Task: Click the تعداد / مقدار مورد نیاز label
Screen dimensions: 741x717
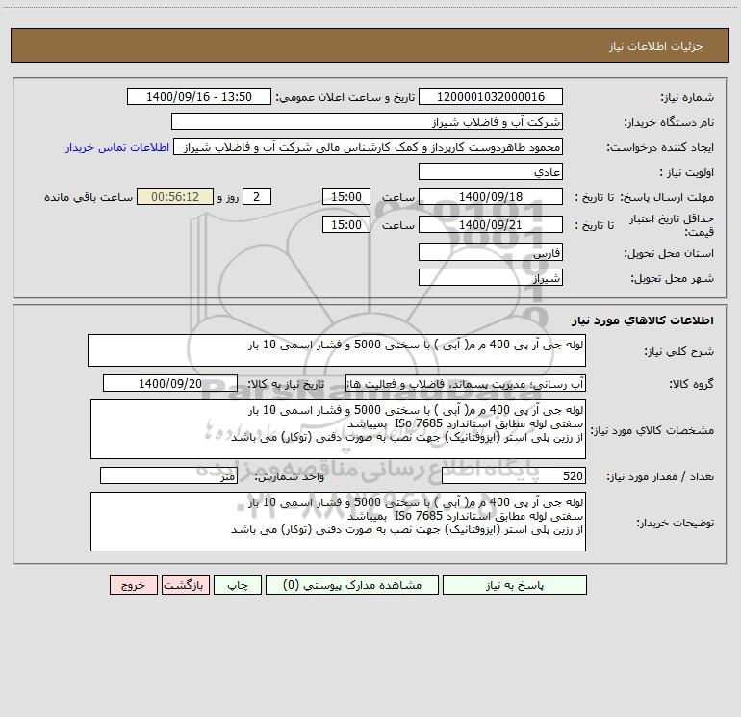Action: [x=660, y=477]
